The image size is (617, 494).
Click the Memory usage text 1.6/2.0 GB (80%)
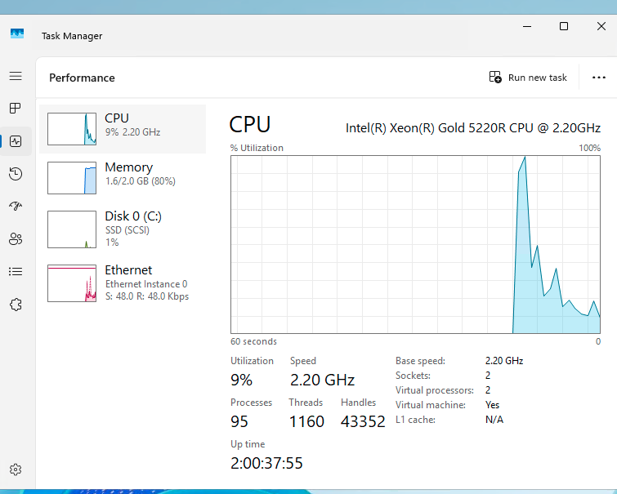pyautogui.click(x=141, y=181)
